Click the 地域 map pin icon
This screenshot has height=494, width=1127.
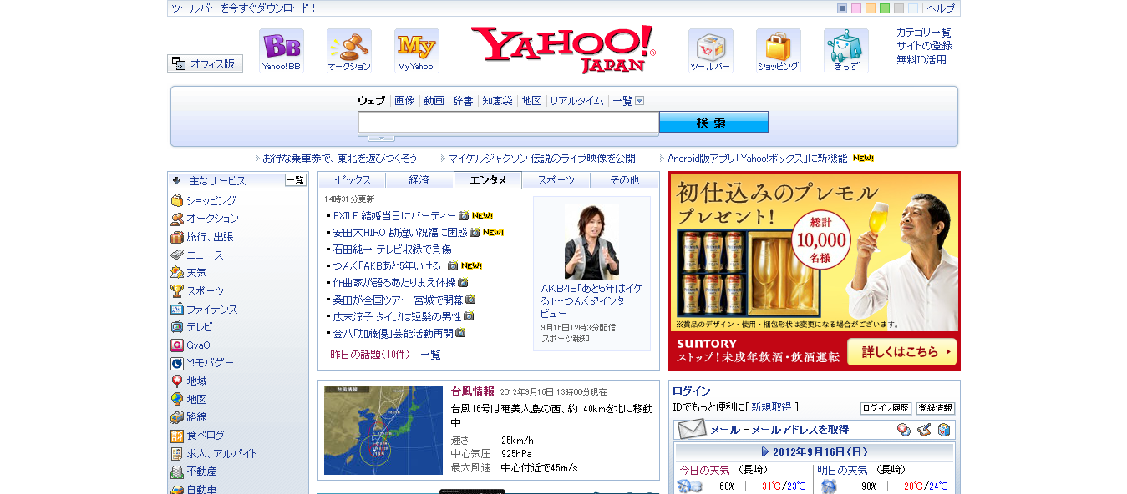(x=177, y=381)
